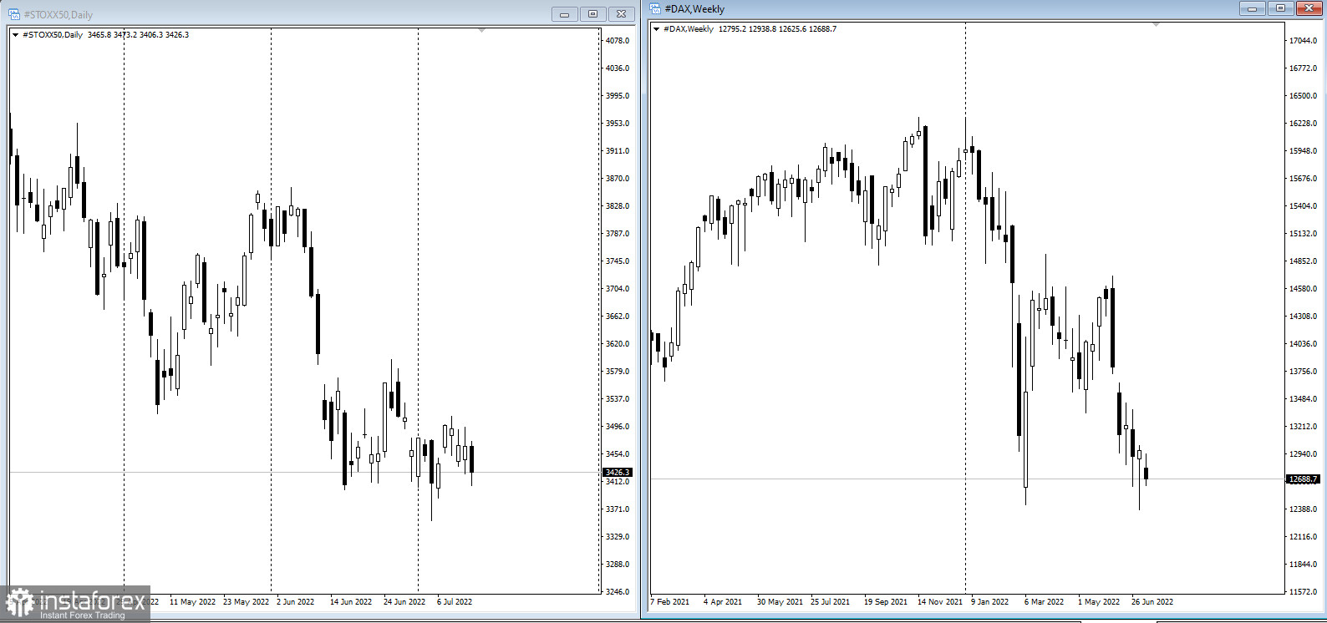Click the 3953.0 price level on STOXX50 scale

click(x=618, y=124)
